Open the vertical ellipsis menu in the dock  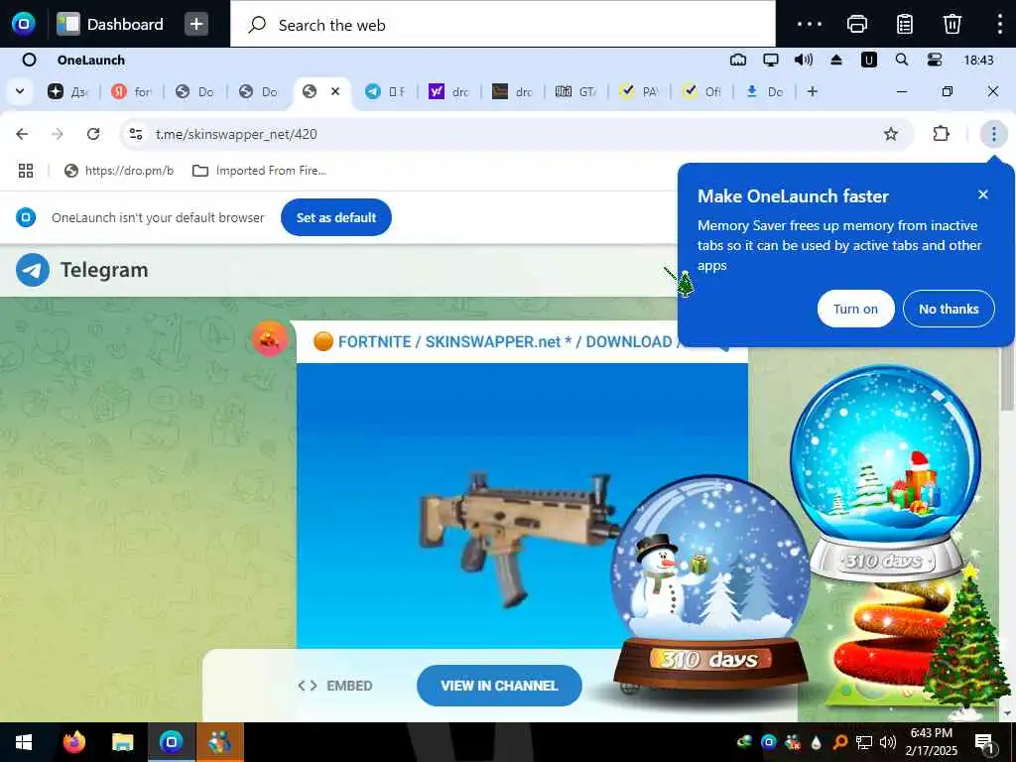[1000, 24]
